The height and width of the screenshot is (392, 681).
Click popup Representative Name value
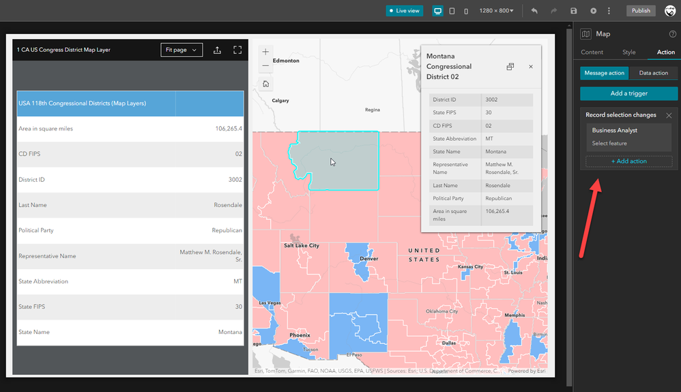click(502, 168)
